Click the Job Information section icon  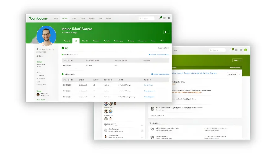(62, 74)
